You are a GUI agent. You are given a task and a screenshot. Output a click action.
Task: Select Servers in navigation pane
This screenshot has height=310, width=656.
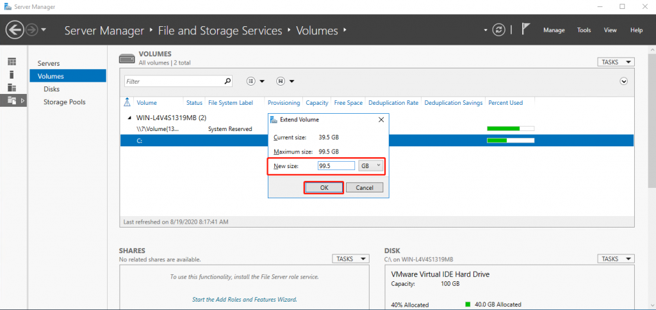click(49, 63)
